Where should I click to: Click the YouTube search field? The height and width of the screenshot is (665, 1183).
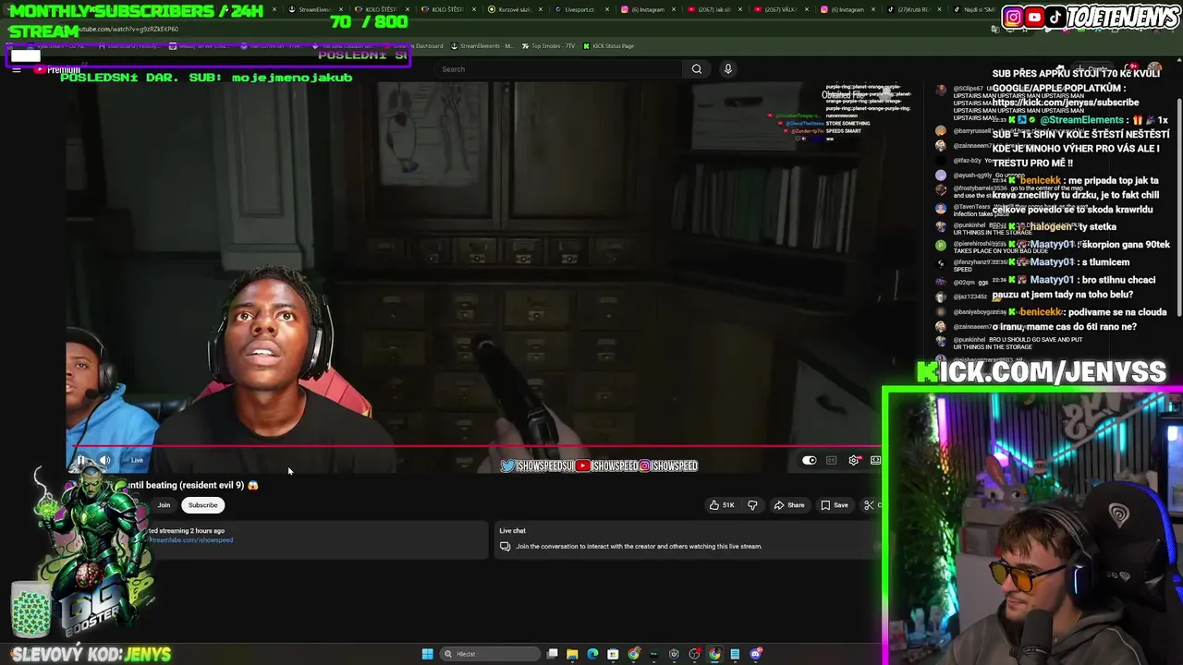[559, 69]
